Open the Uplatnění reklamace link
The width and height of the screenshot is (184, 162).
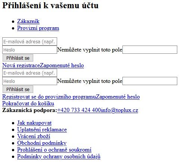(x=42, y=130)
